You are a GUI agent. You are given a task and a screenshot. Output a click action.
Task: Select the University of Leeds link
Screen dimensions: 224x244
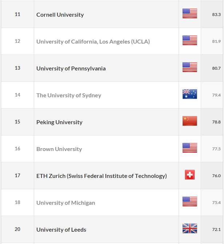(61, 230)
